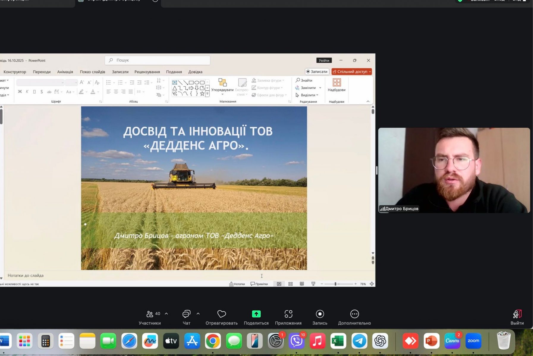The height and width of the screenshot is (356, 533).
Task: Open the Zoom Chat panel icon
Action: (x=186, y=314)
